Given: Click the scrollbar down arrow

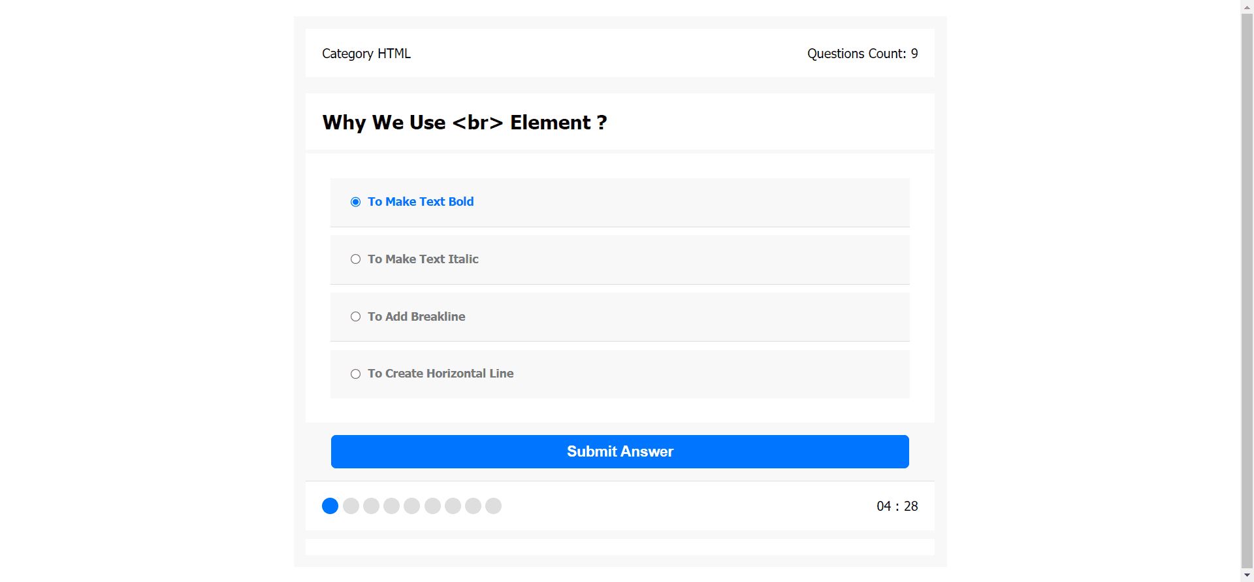Looking at the screenshot, I should 1247,576.
